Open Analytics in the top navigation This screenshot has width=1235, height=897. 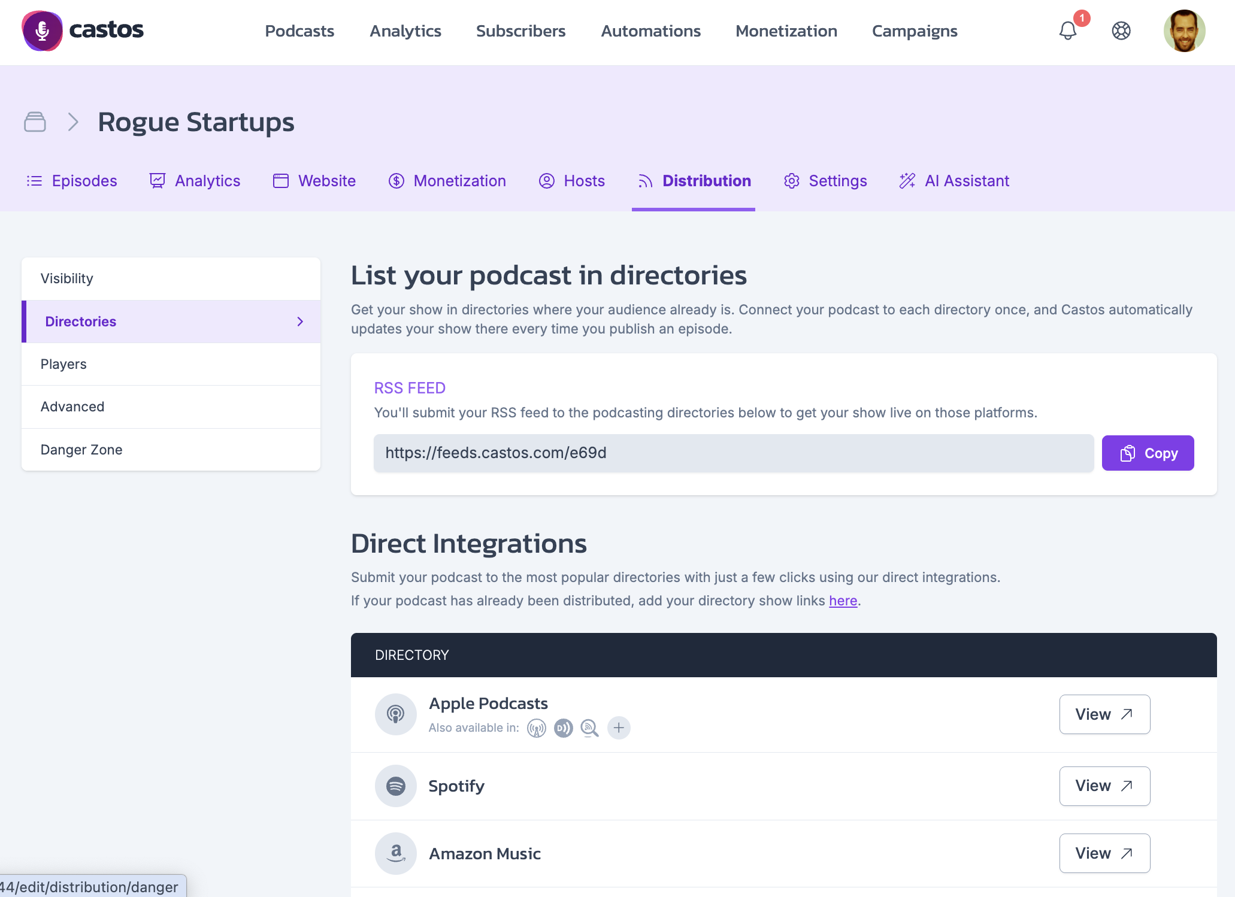click(405, 31)
